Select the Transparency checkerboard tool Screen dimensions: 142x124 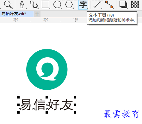coord(135,4)
